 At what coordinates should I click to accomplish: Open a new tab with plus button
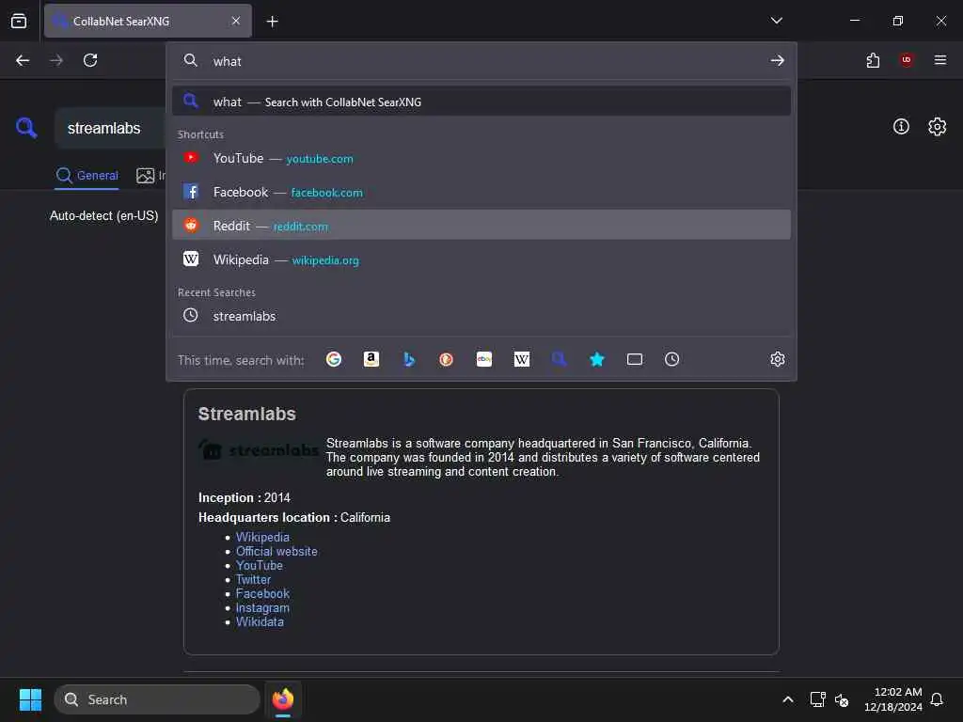(272, 22)
